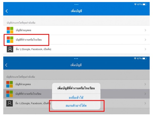Click Microsoft logo inside the red highlighted row
The width and height of the screenshot is (155, 119).
pos(10,40)
